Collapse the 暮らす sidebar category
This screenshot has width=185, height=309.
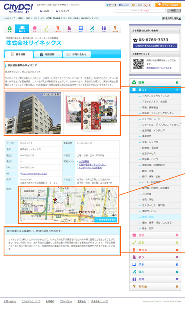(x=155, y=90)
